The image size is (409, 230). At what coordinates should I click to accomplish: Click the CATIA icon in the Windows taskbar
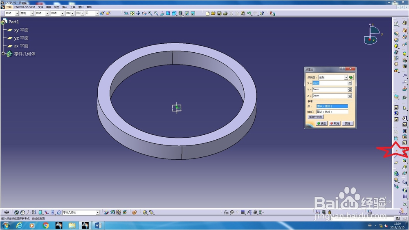[x=85, y=226]
